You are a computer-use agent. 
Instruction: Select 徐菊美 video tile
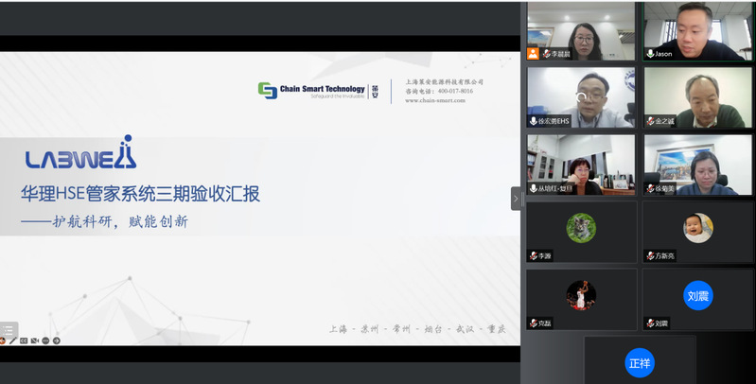tap(697, 165)
